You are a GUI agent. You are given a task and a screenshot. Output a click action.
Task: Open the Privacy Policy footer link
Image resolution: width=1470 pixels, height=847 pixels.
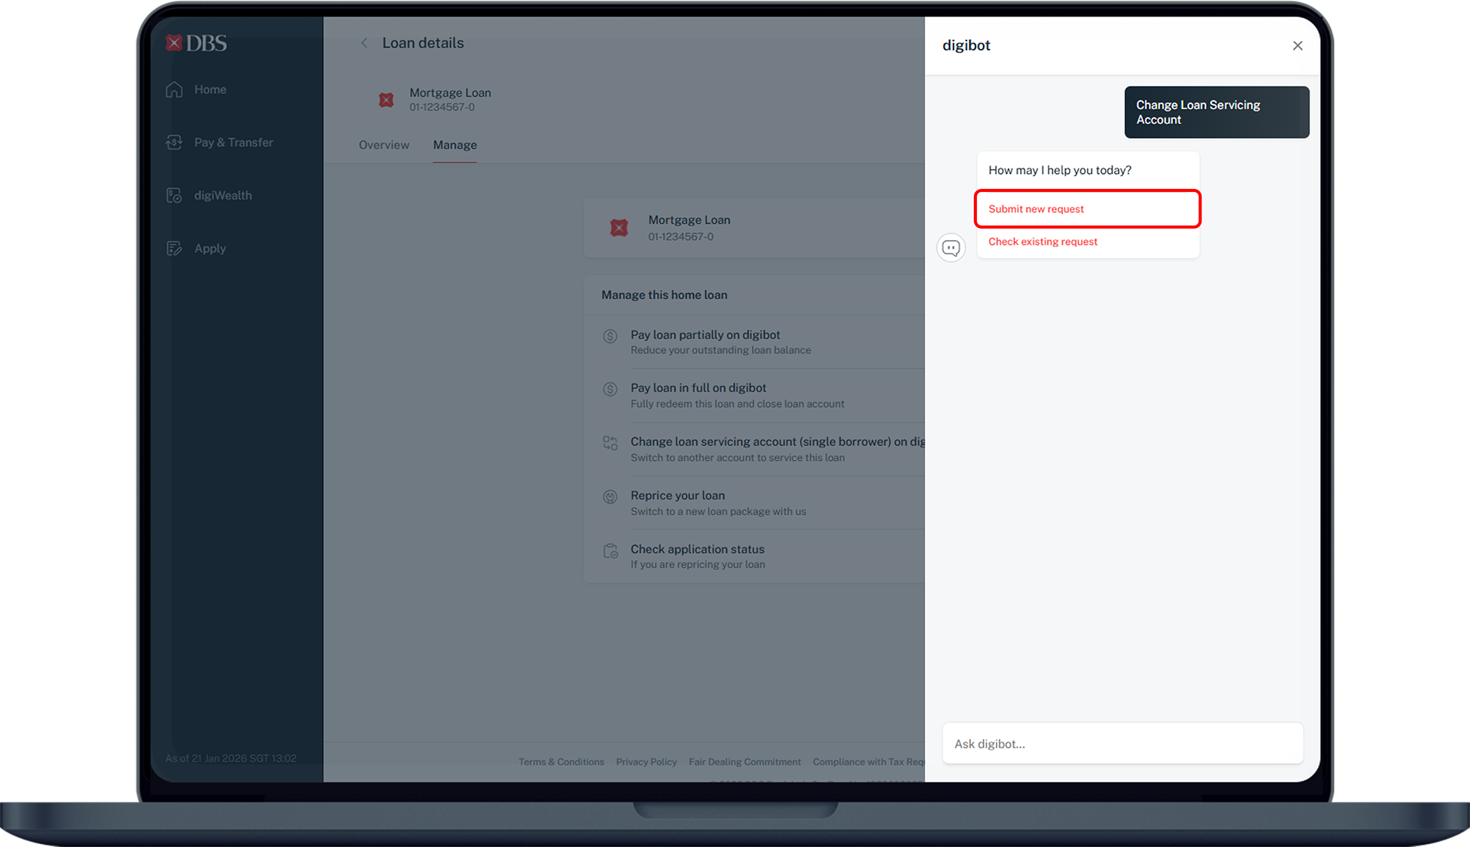pyautogui.click(x=646, y=762)
